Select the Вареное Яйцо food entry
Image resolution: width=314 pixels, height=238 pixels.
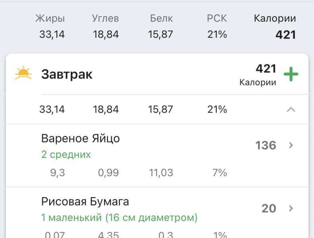pos(81,138)
